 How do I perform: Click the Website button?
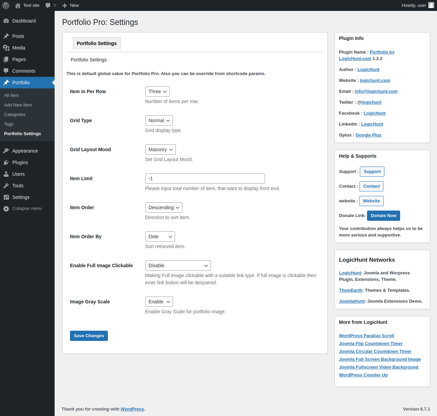(x=371, y=201)
